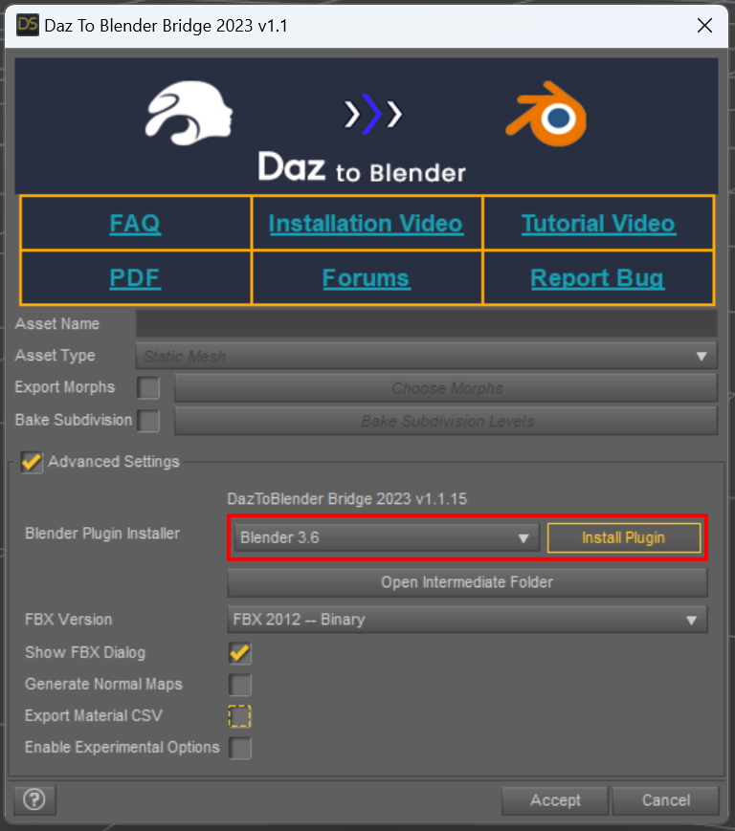Click the Daz Studio icon in title bar
Screen dimensions: 735x831
click(27, 25)
